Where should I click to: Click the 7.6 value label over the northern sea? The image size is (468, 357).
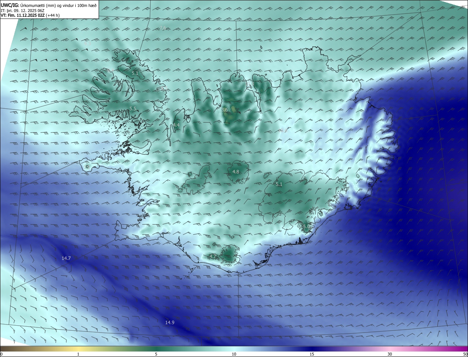163,28
